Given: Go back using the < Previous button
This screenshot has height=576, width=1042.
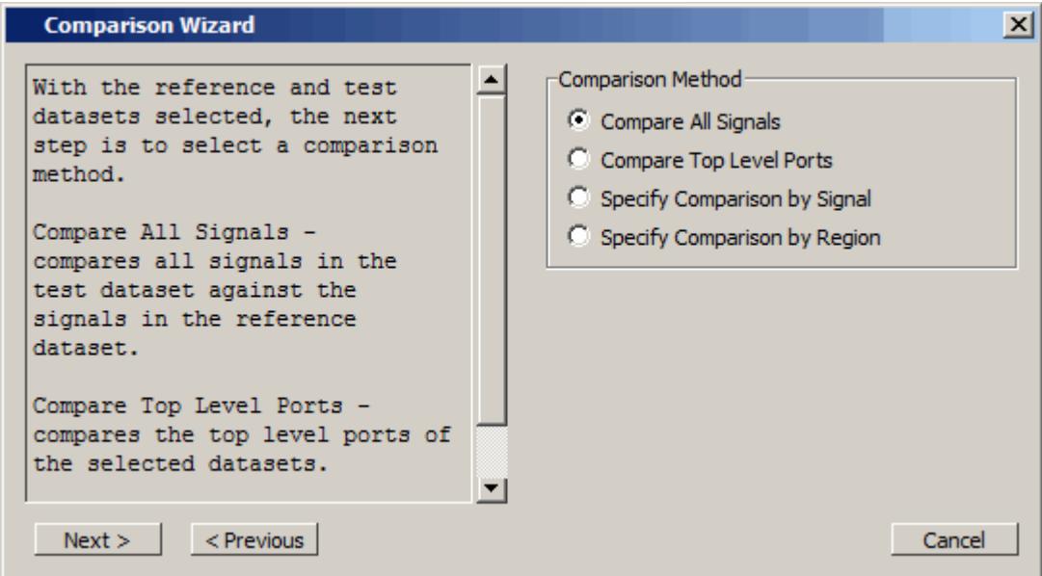Looking at the screenshot, I should click(x=254, y=539).
